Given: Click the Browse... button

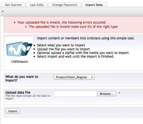Looking at the screenshot, I should (107, 94).
